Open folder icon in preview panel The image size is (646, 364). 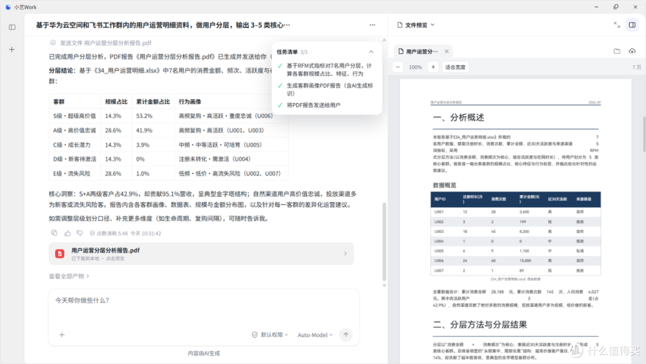[x=617, y=51]
